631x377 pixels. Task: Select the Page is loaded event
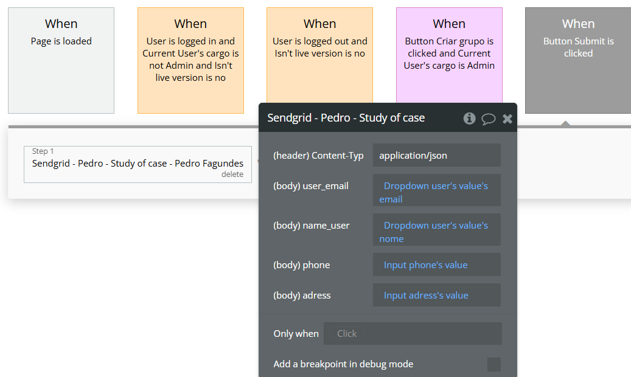click(x=61, y=60)
